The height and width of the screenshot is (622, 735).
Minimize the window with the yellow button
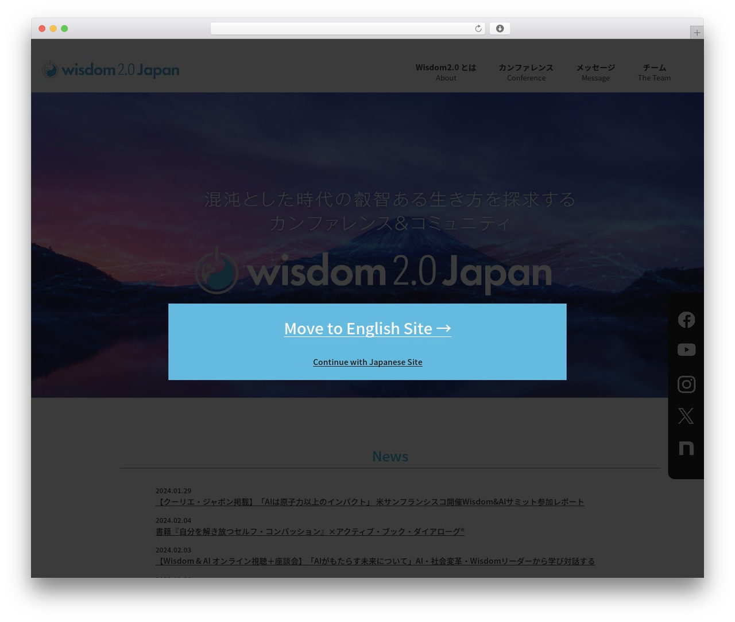(53, 29)
